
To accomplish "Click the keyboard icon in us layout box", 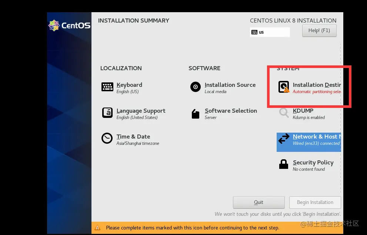I will pyautogui.click(x=254, y=32).
